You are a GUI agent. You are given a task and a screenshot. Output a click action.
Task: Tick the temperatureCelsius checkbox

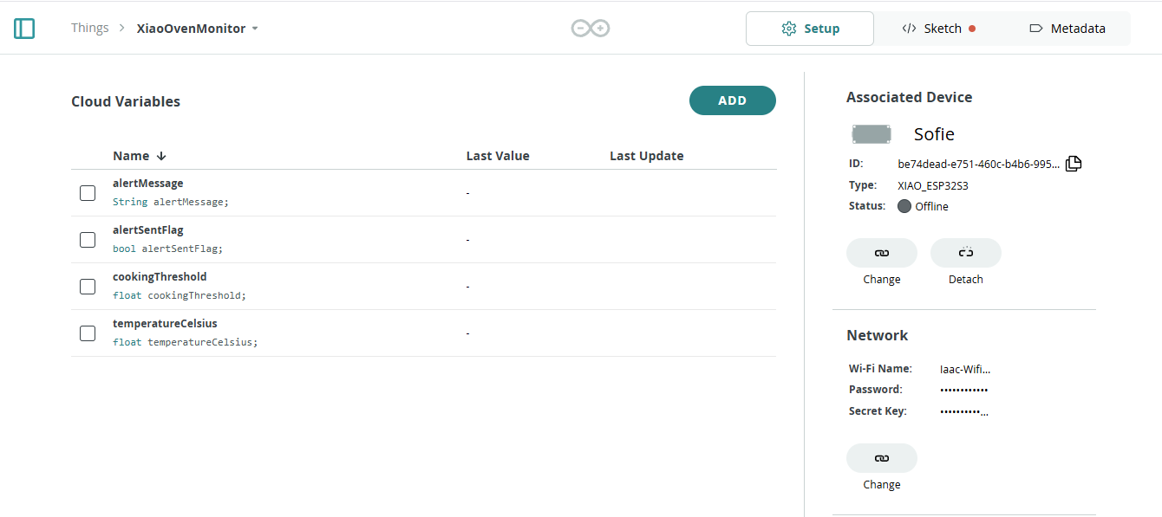[x=88, y=333]
